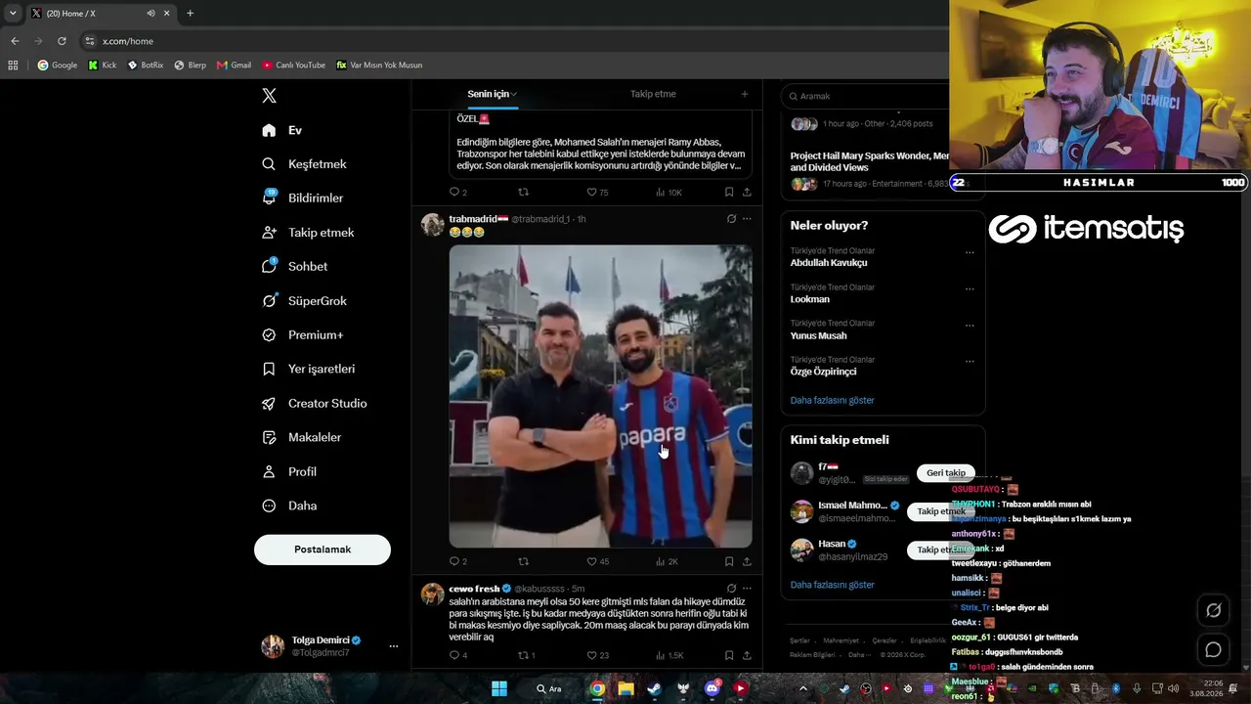The width and height of the screenshot is (1251, 704).
Task: Open File Explorer from the taskbar
Action: coord(625,688)
